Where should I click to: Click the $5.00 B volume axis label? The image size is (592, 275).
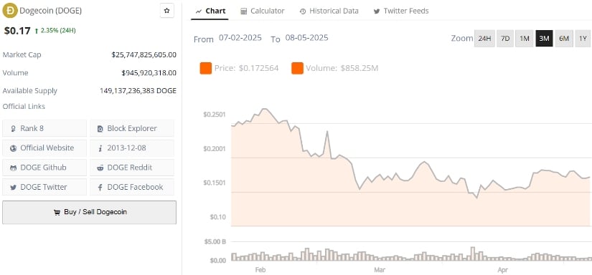(x=215, y=242)
